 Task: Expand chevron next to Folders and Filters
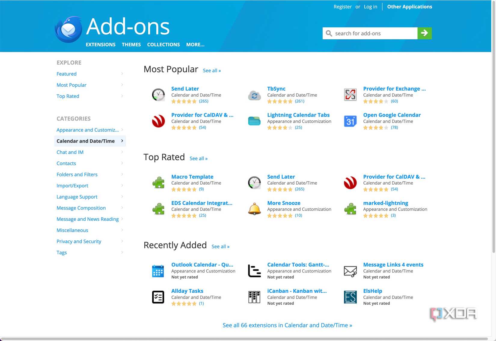tap(122, 174)
